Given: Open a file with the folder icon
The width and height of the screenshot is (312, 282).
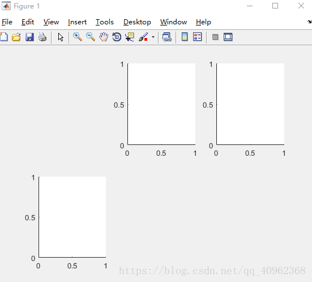Looking at the screenshot, I should (16, 37).
